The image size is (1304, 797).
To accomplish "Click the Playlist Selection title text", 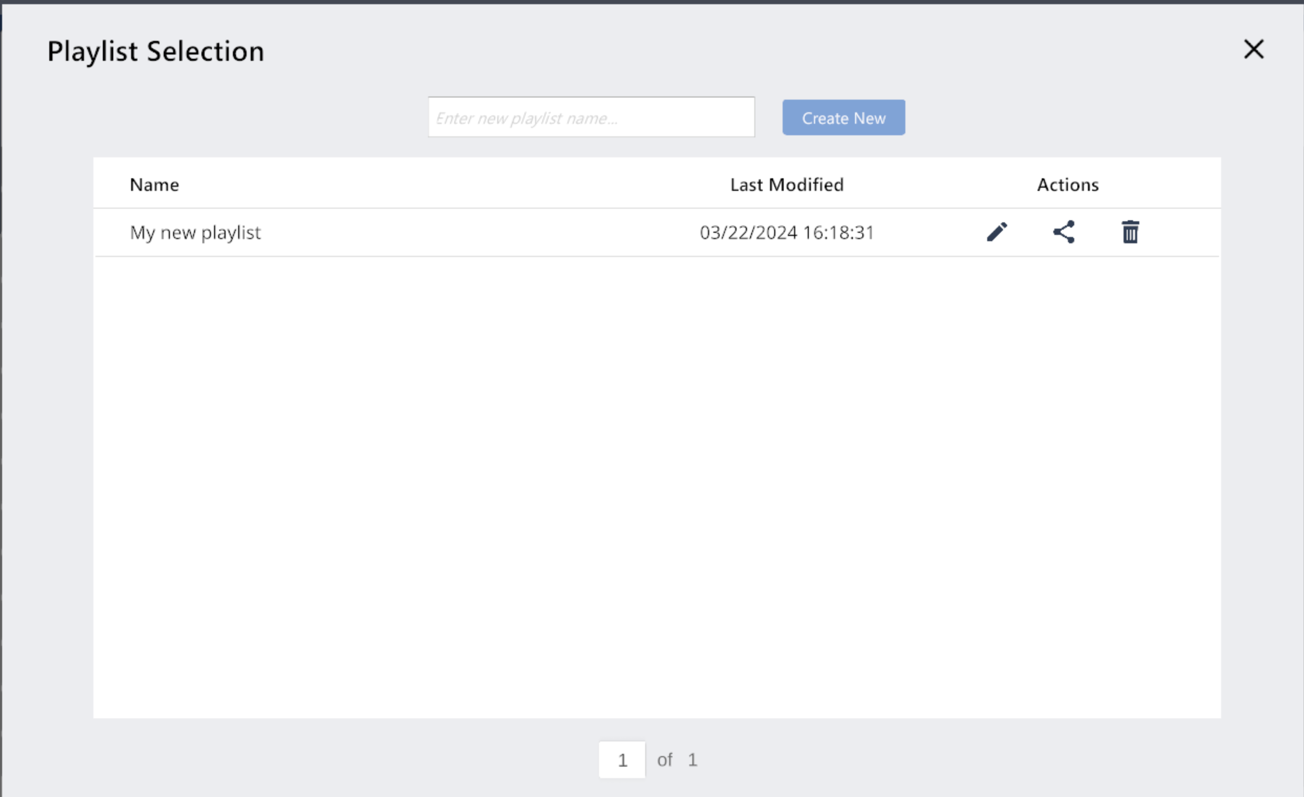I will click(156, 52).
